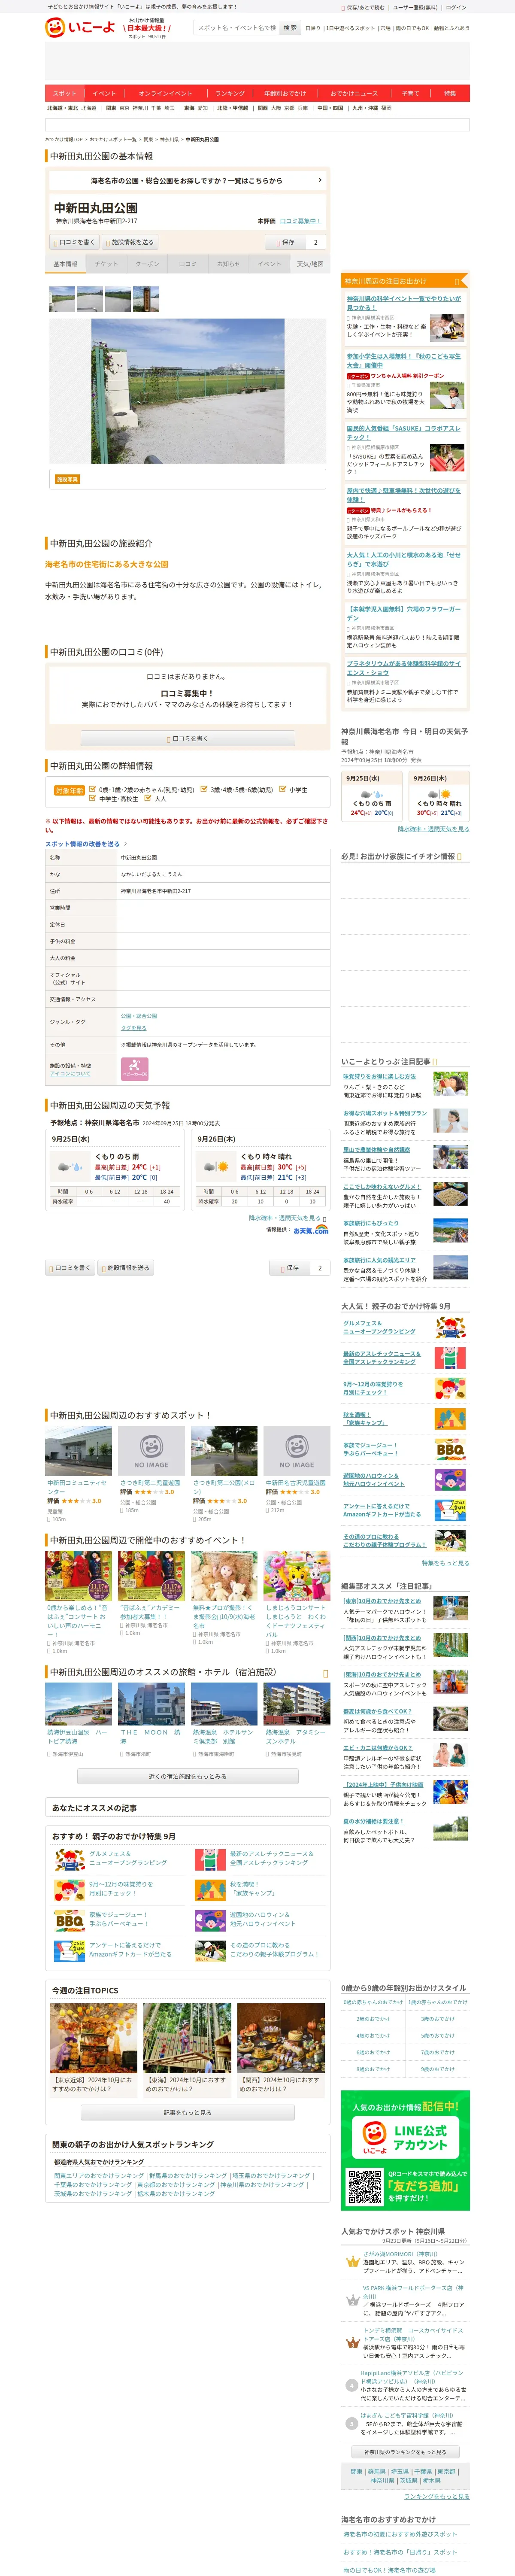Click the pink ベビーカーOK facility icon
Image resolution: width=515 pixels, height=2576 pixels.
tap(135, 1069)
